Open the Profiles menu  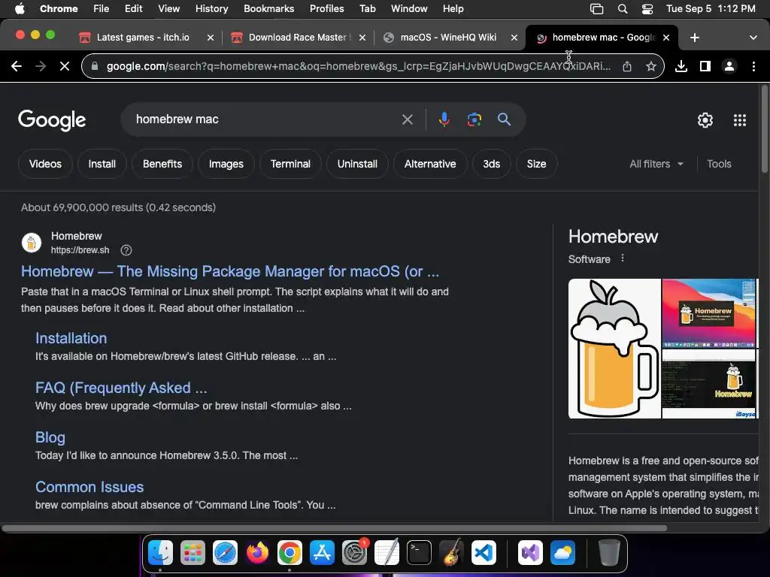326,9
